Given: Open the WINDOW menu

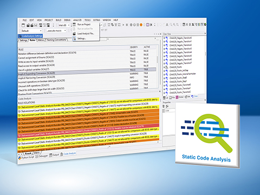Looking at the screenshot, I should (x=107, y=20).
